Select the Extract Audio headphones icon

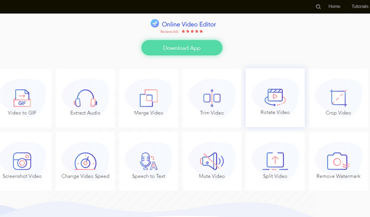[x=85, y=98]
